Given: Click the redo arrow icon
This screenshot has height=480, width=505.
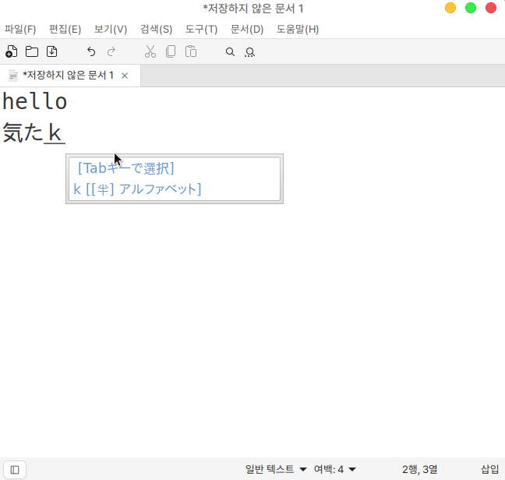Looking at the screenshot, I should tap(111, 52).
